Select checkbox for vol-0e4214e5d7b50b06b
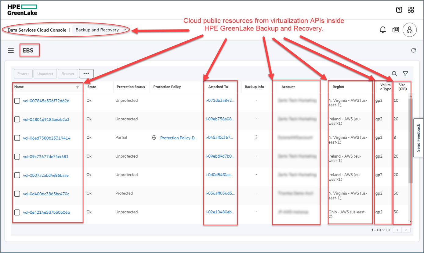Image resolution: width=424 pixels, height=253 pixels. click(x=17, y=212)
